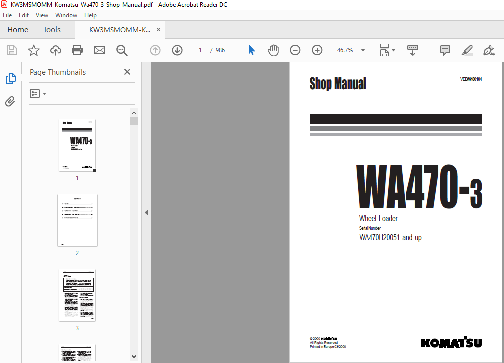Select the KW3MSMOMM-K... document tab
The height and width of the screenshot is (363, 504).
coord(120,30)
